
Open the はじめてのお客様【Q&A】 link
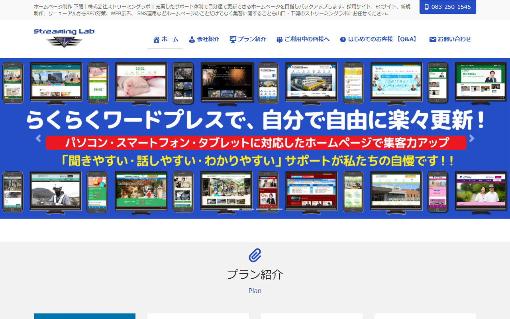tap(382, 39)
